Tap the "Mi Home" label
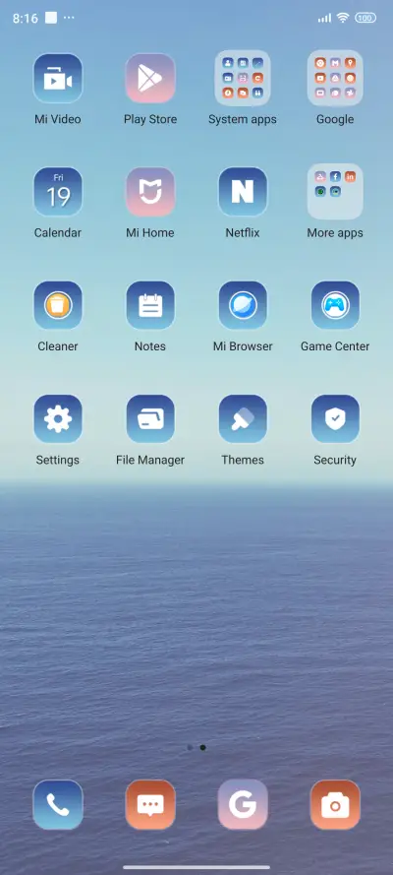Image resolution: width=393 pixels, height=875 pixels. pyautogui.click(x=150, y=232)
